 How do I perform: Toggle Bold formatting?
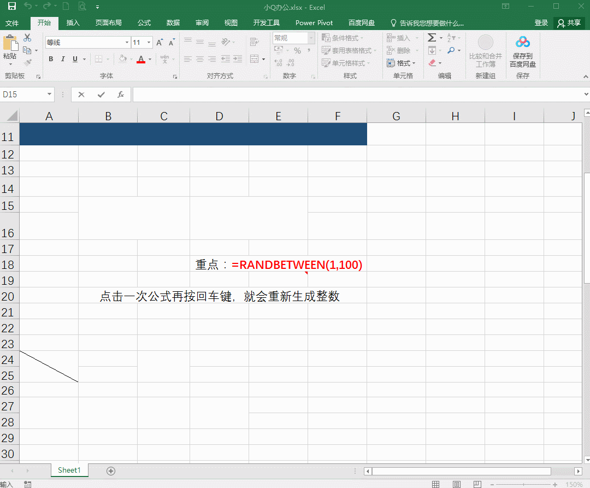[51, 58]
